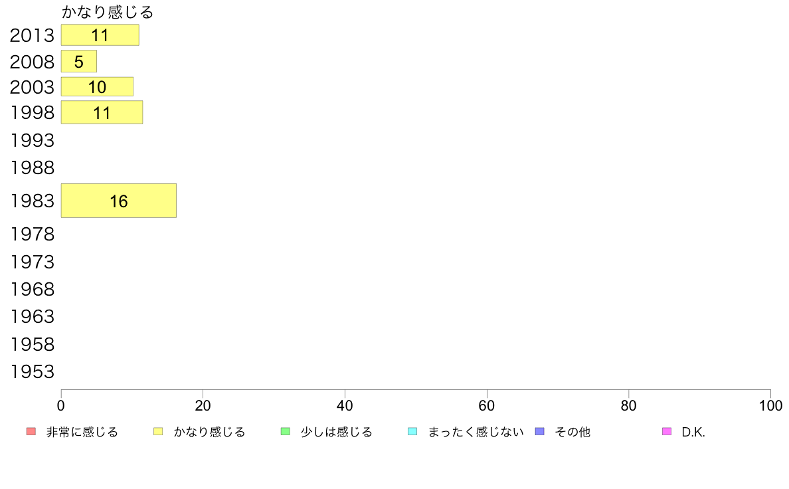Select the 1983 bar showing 16
789x489 pixels.
point(119,201)
